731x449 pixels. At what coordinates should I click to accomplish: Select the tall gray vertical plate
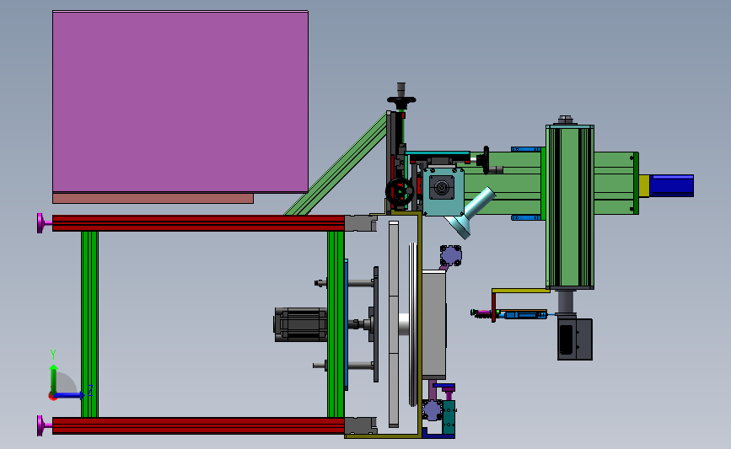pyautogui.click(x=394, y=324)
